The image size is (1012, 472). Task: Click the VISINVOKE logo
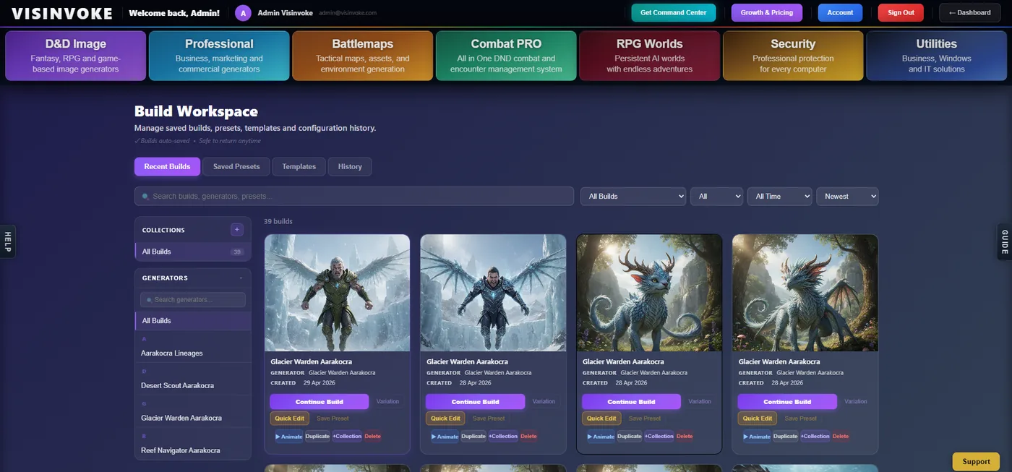point(62,13)
